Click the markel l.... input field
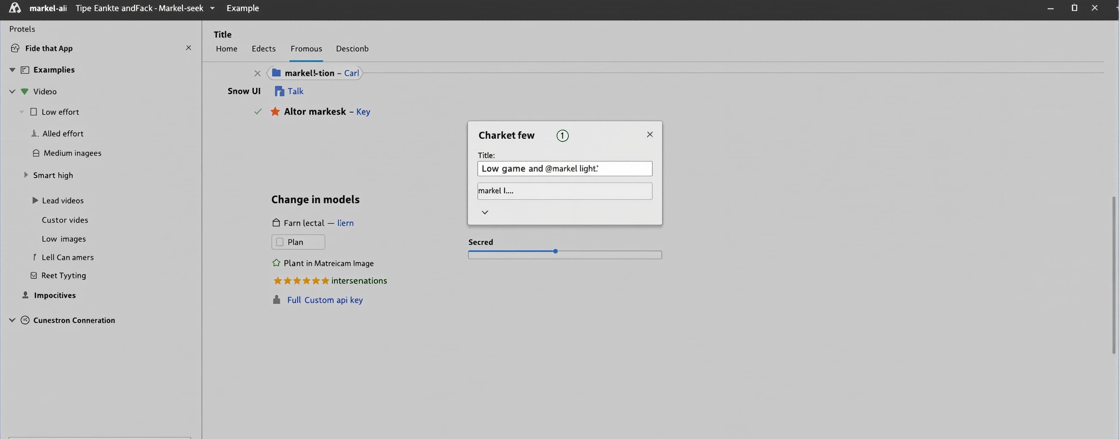Viewport: 1119px width, 439px height. pos(565,191)
